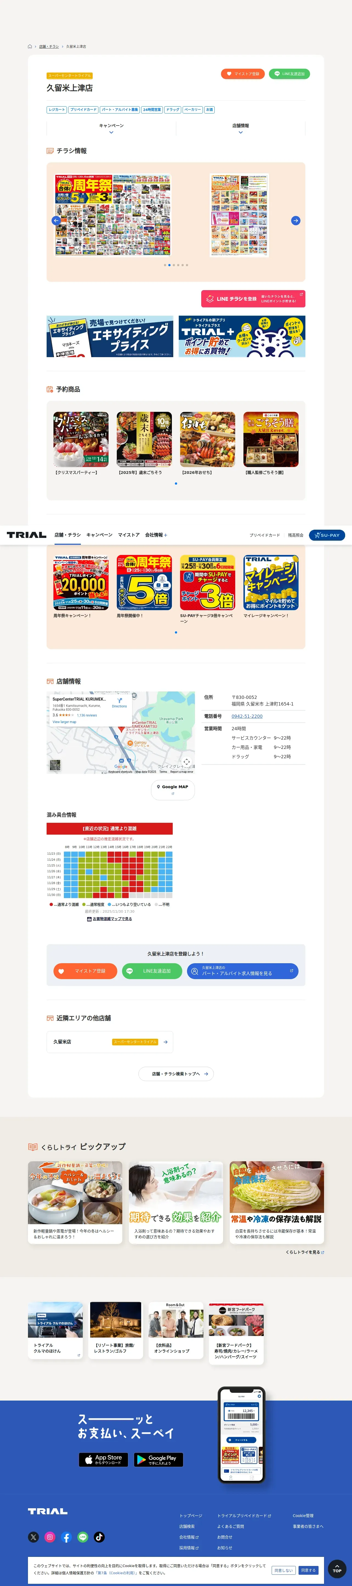
Task: Click the 同意する cookie consent button
Action: tap(308, 1570)
